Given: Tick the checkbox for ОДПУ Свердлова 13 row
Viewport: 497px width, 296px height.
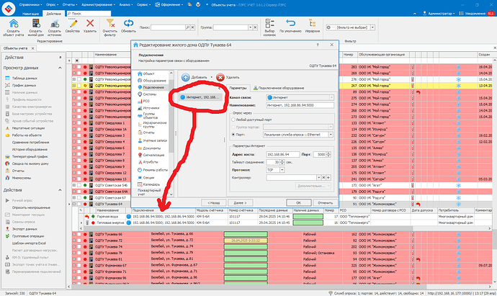Looking at the screenshot, I should pyautogui.click(x=79, y=179).
